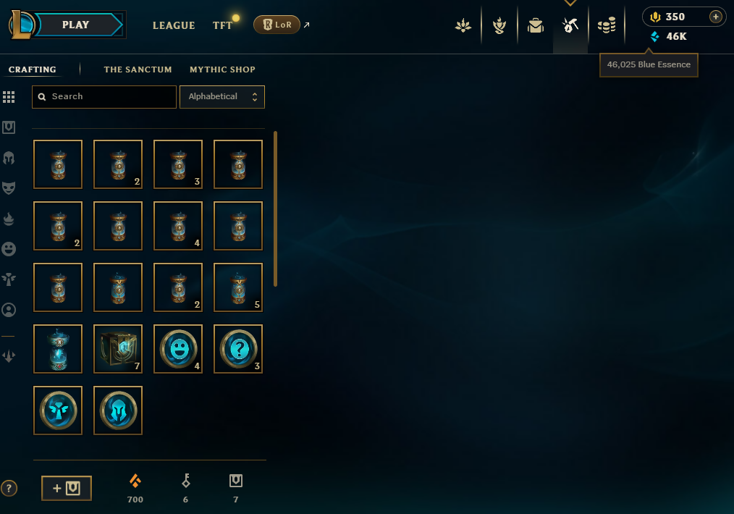Open the Alphabetical sort dropdown
This screenshot has height=514, width=734.
(222, 97)
